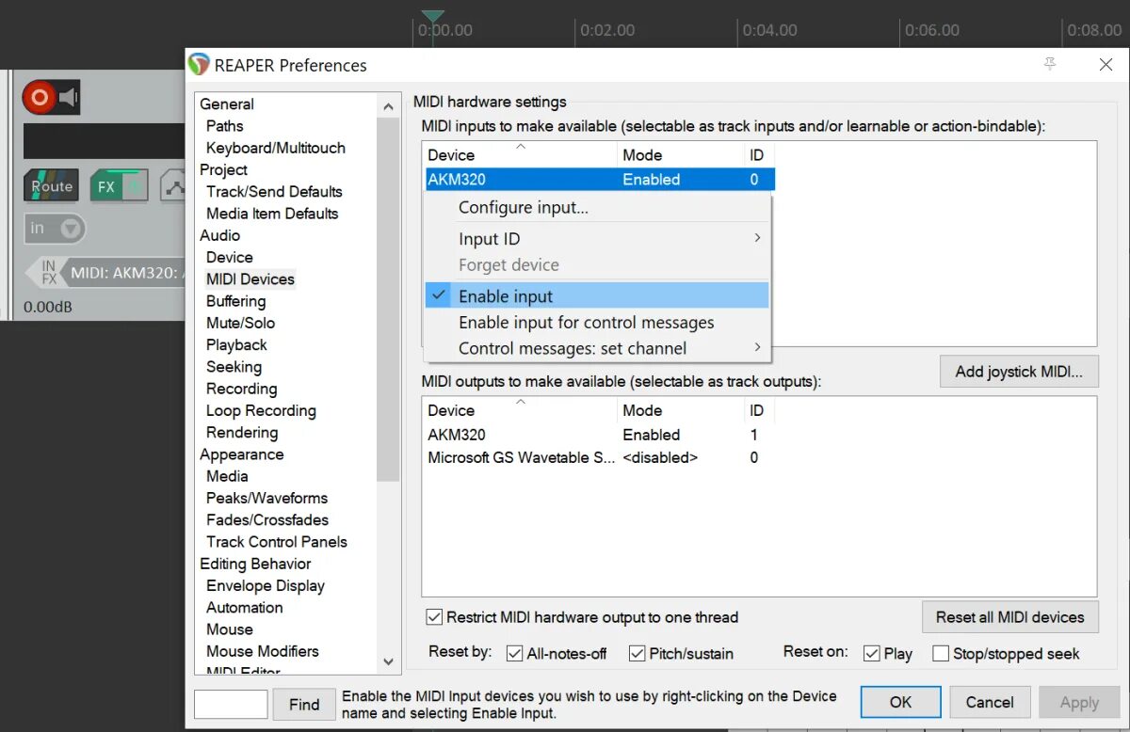Click the REAPER logo in the Preferences title bar
Image resolution: width=1130 pixels, height=732 pixels.
click(x=199, y=65)
